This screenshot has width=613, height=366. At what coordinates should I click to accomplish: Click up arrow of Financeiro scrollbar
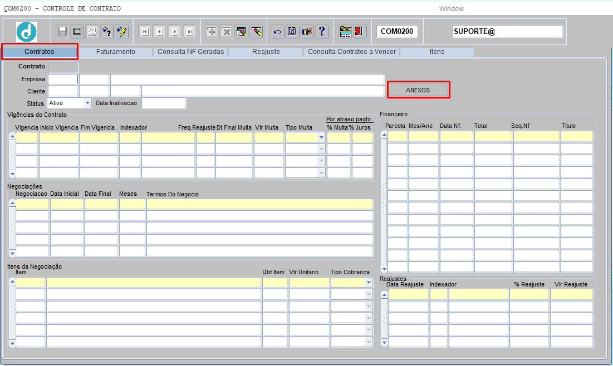click(384, 135)
